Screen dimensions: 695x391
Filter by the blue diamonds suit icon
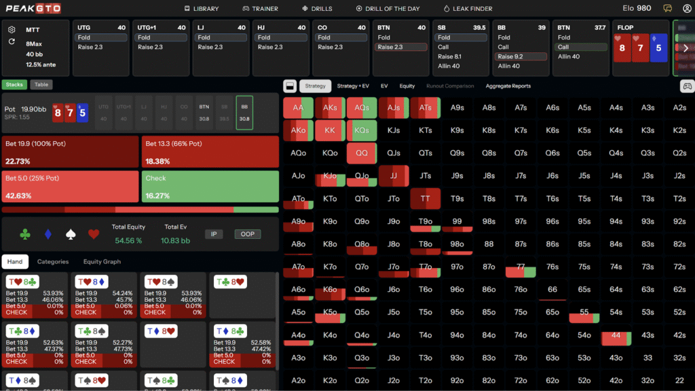[x=48, y=234]
